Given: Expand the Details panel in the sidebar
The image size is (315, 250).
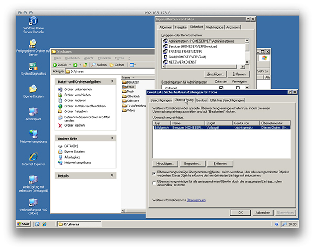Looking at the screenshot, I should [113, 175].
